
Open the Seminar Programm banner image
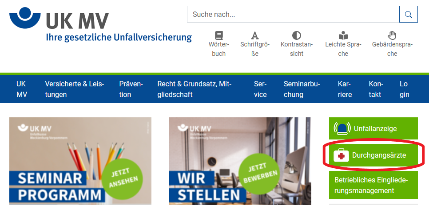[x=80, y=161]
